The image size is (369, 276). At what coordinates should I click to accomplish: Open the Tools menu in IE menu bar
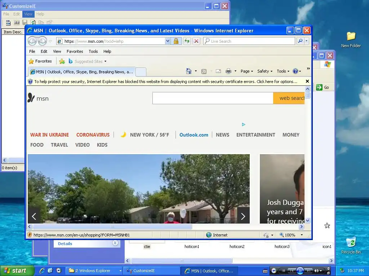[x=93, y=51]
